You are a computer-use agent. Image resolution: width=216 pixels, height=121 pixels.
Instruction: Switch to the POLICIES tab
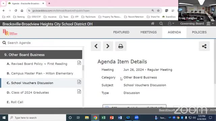point(199,32)
